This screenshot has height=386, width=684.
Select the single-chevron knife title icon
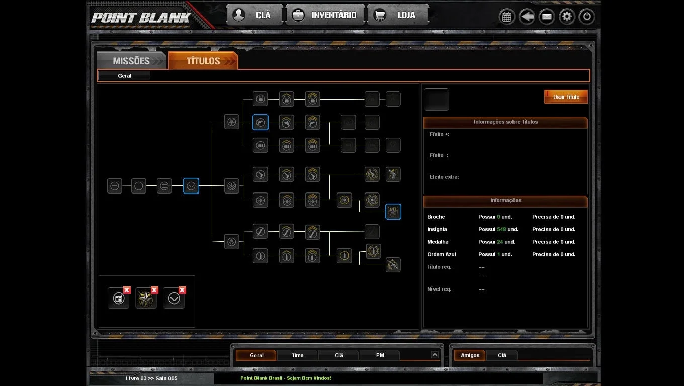286,232
